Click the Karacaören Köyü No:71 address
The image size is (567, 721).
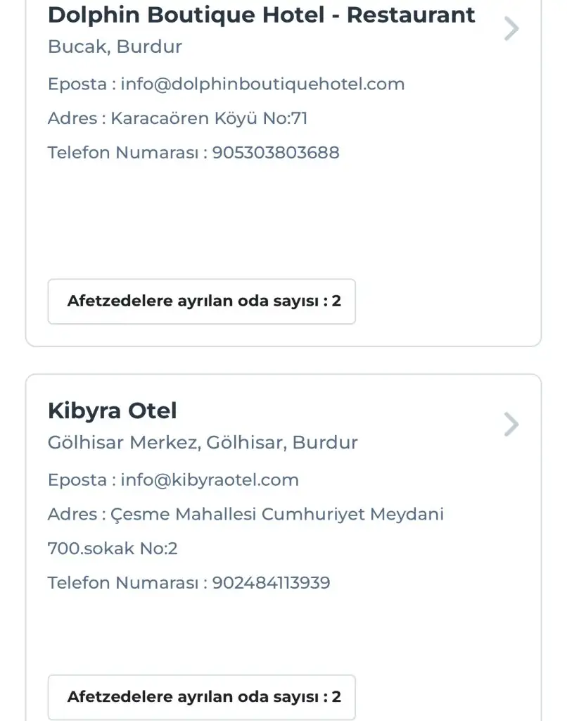tap(209, 118)
